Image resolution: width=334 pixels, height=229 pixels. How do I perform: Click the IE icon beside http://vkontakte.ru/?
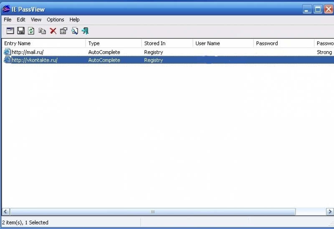tap(8, 60)
